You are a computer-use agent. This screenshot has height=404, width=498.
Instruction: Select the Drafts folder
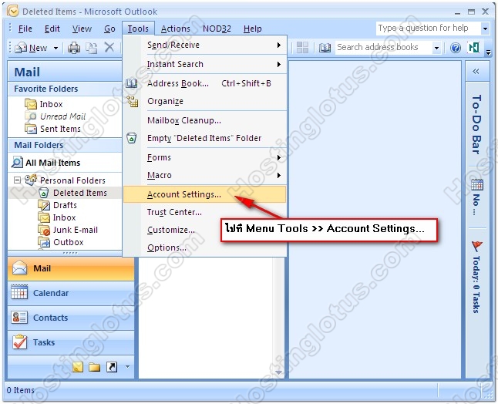pos(65,205)
